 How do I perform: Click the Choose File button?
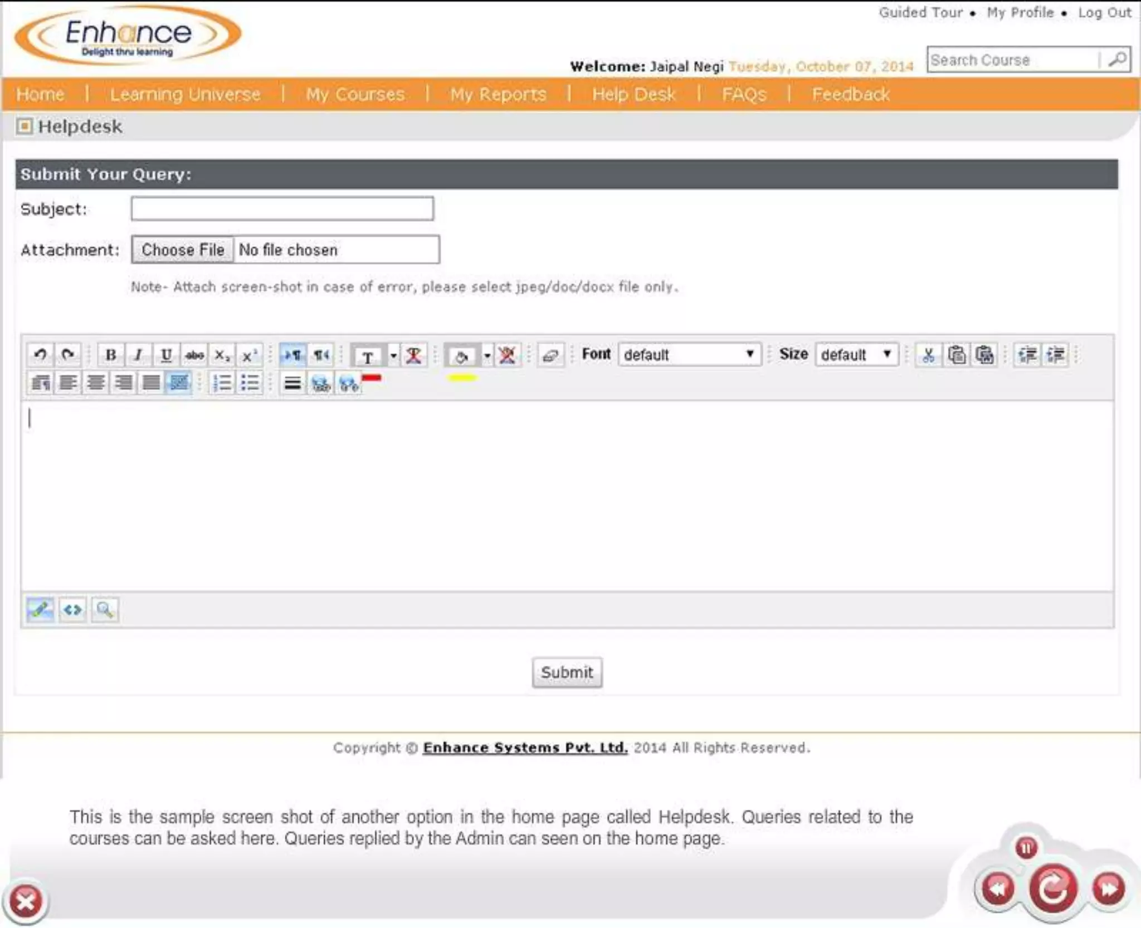183,250
